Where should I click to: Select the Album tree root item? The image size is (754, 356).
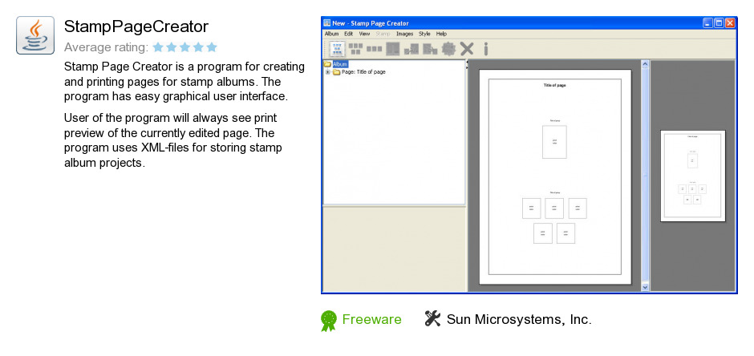tap(340, 64)
